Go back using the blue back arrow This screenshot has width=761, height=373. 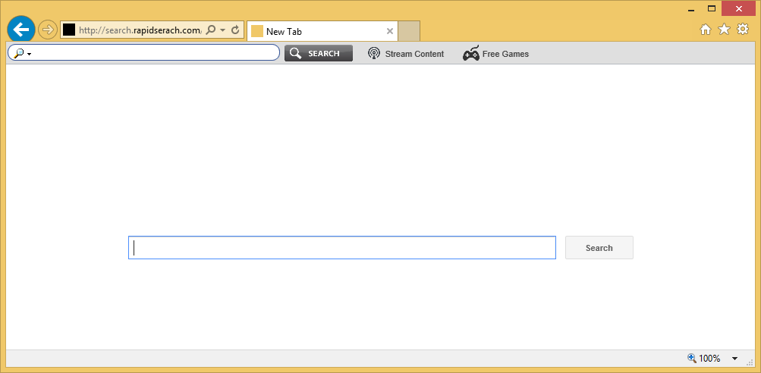tap(21, 30)
